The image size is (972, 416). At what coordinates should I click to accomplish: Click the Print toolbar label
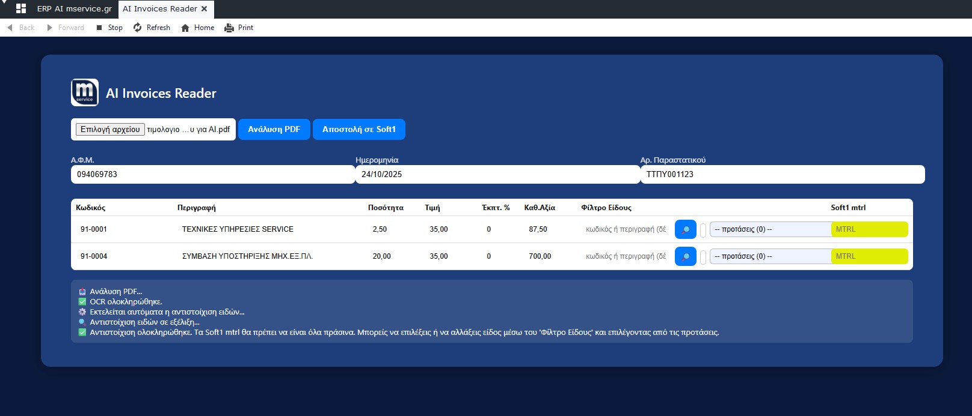pyautogui.click(x=245, y=28)
